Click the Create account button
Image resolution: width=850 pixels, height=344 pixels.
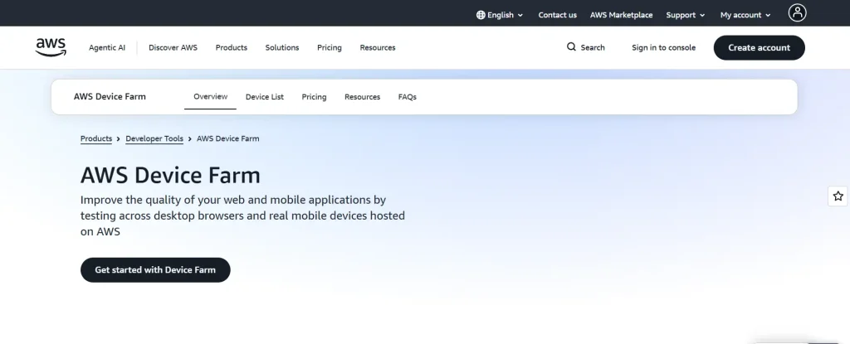(x=759, y=48)
